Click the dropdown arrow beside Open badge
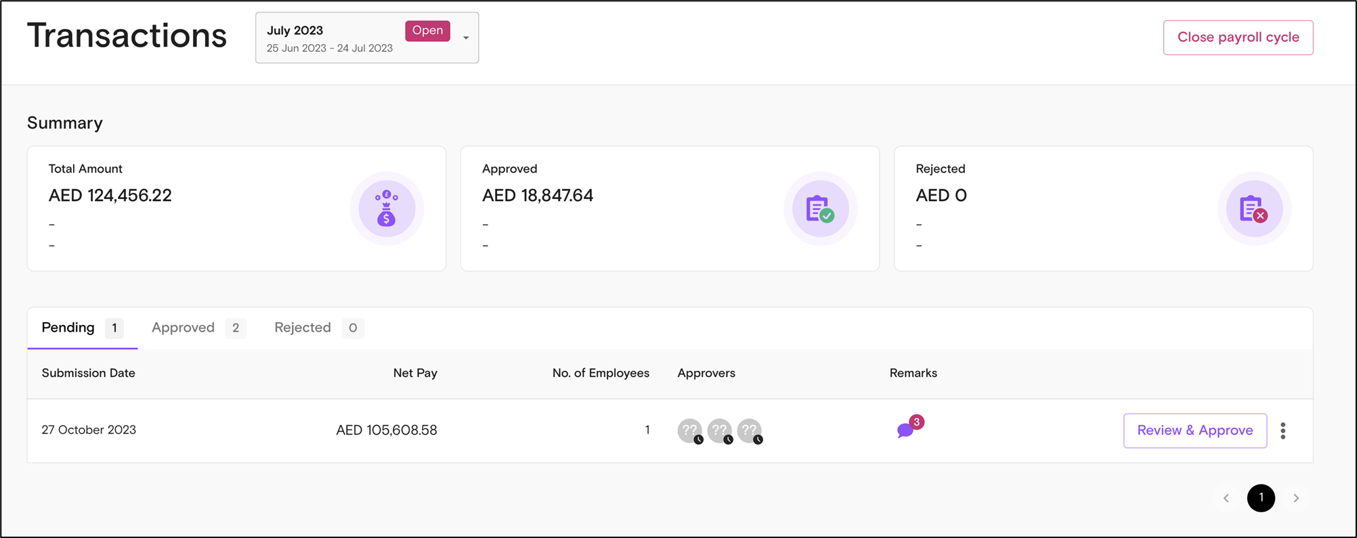 [x=466, y=38]
